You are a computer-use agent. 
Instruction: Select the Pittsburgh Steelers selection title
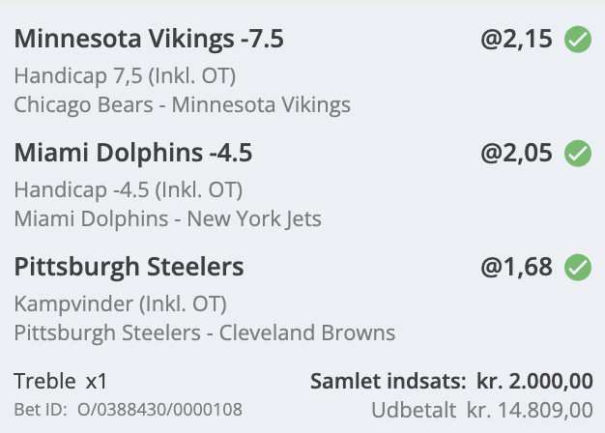click(129, 267)
